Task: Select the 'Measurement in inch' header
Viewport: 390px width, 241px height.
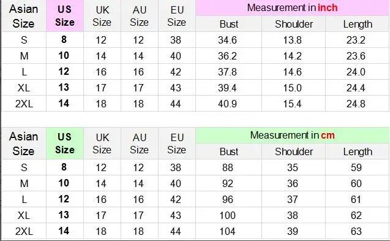Action: (292, 8)
